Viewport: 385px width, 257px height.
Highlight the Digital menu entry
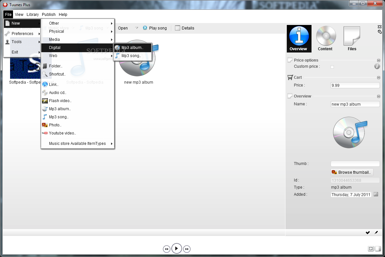pyautogui.click(x=78, y=48)
